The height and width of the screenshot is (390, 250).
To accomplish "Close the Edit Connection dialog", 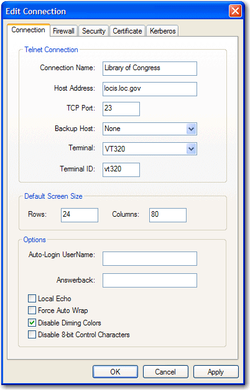I will click(x=235, y=11).
